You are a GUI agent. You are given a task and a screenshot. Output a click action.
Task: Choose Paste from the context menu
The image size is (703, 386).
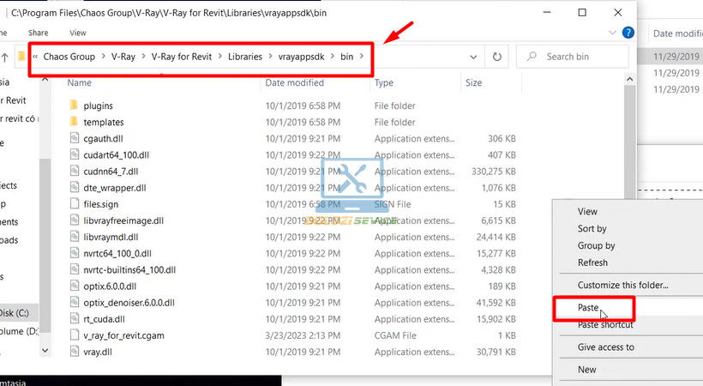[x=588, y=307]
